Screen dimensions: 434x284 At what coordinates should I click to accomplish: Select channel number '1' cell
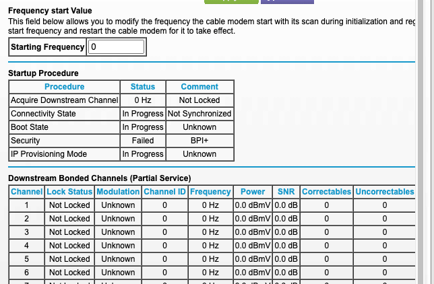tap(26, 205)
